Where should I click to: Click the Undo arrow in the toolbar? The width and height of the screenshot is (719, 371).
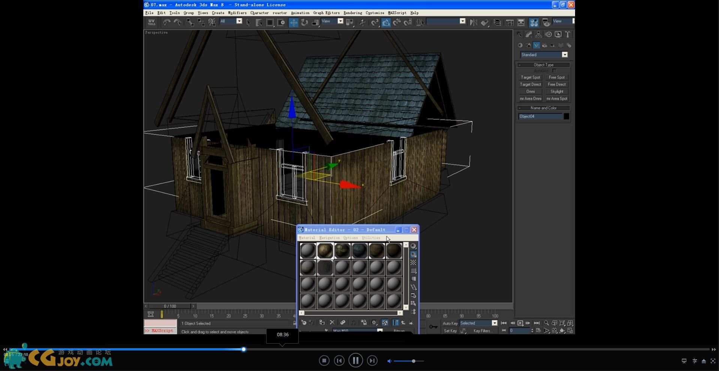(167, 22)
